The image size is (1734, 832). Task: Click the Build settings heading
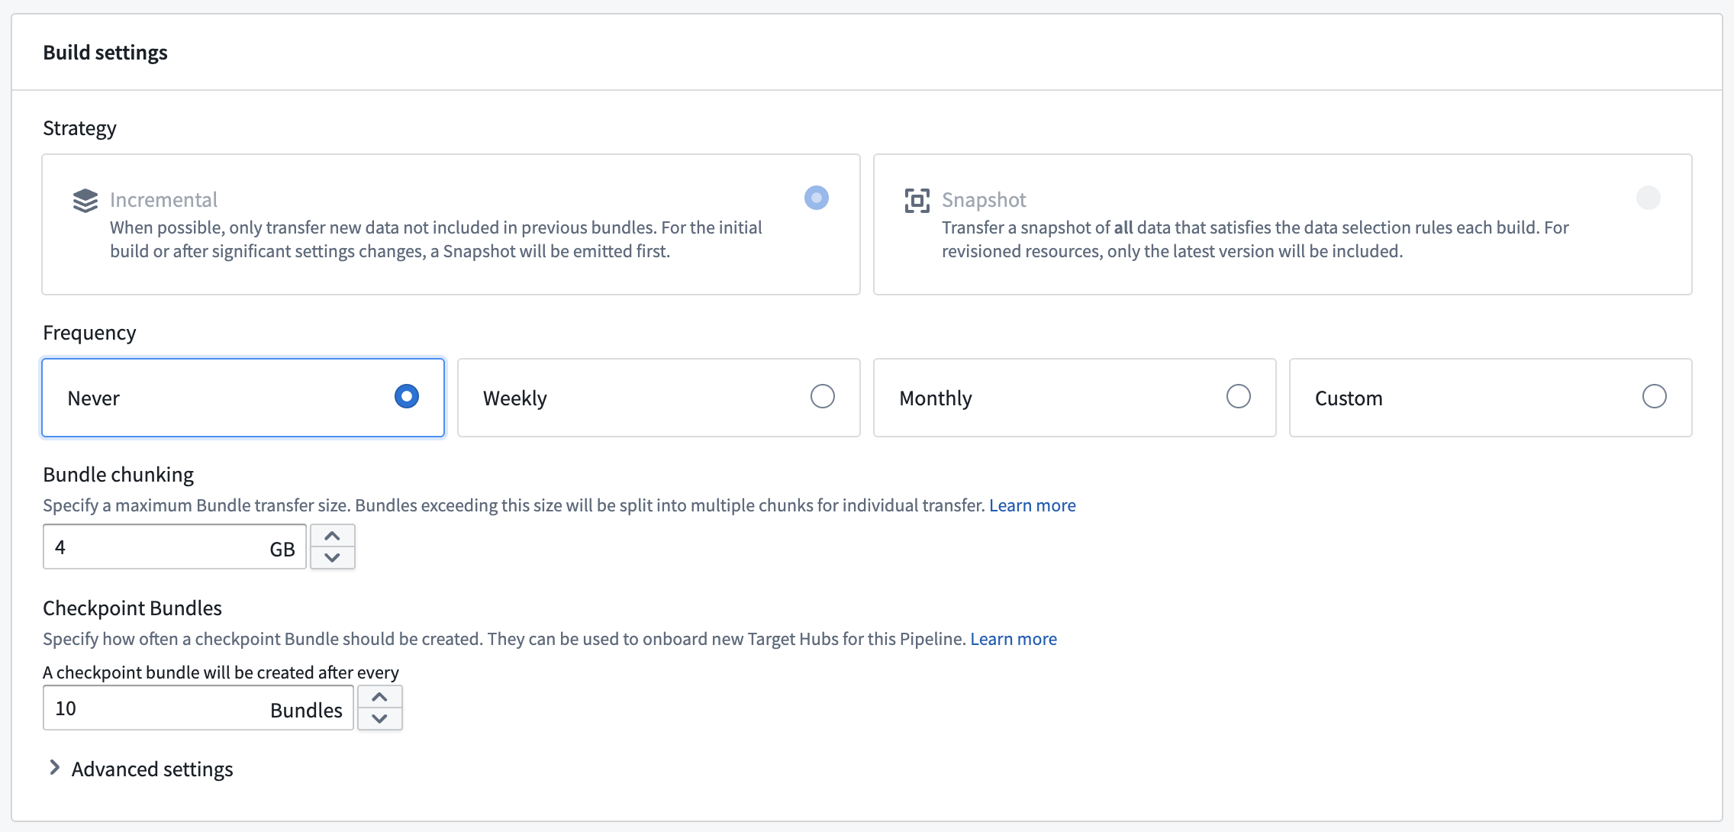tap(105, 53)
